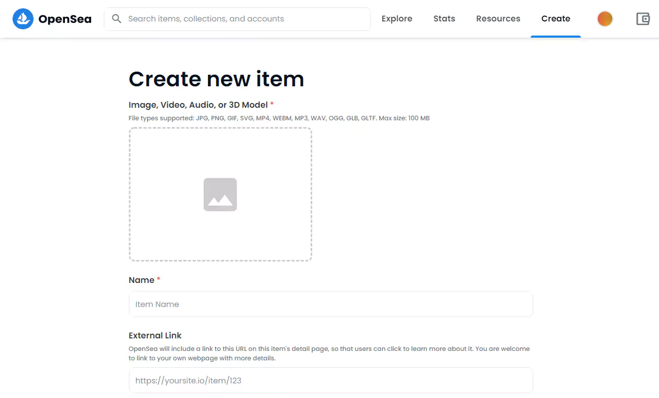Click the dashed media upload area
659x398 pixels.
220,194
